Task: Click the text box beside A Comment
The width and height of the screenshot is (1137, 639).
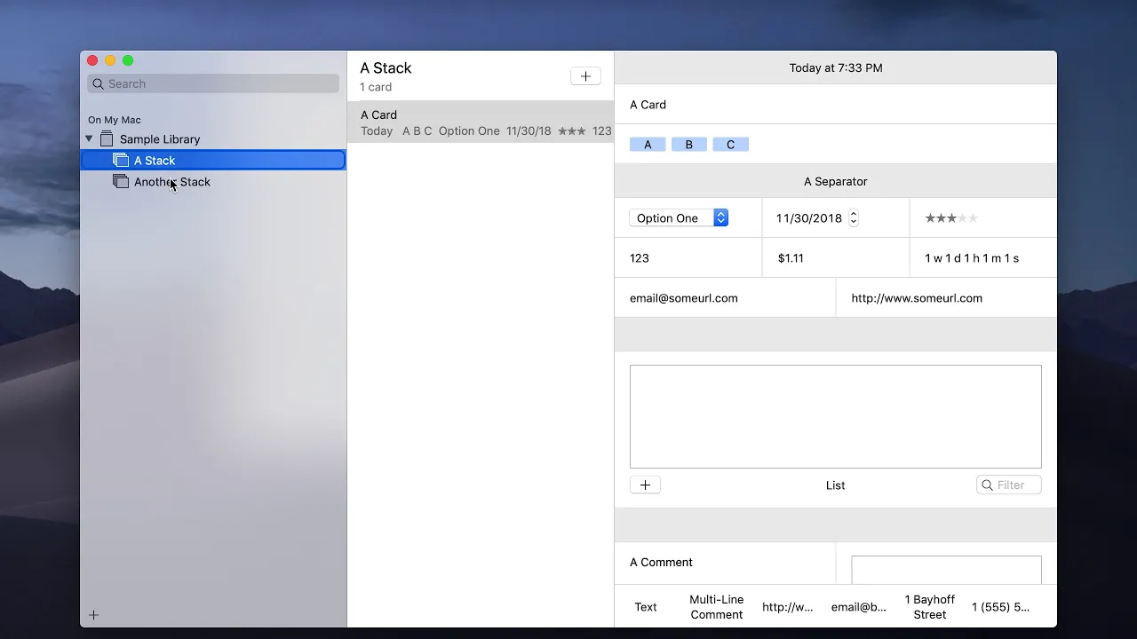Action: pos(946,570)
